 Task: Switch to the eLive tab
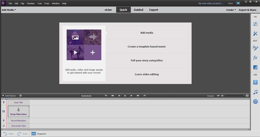click(108, 10)
